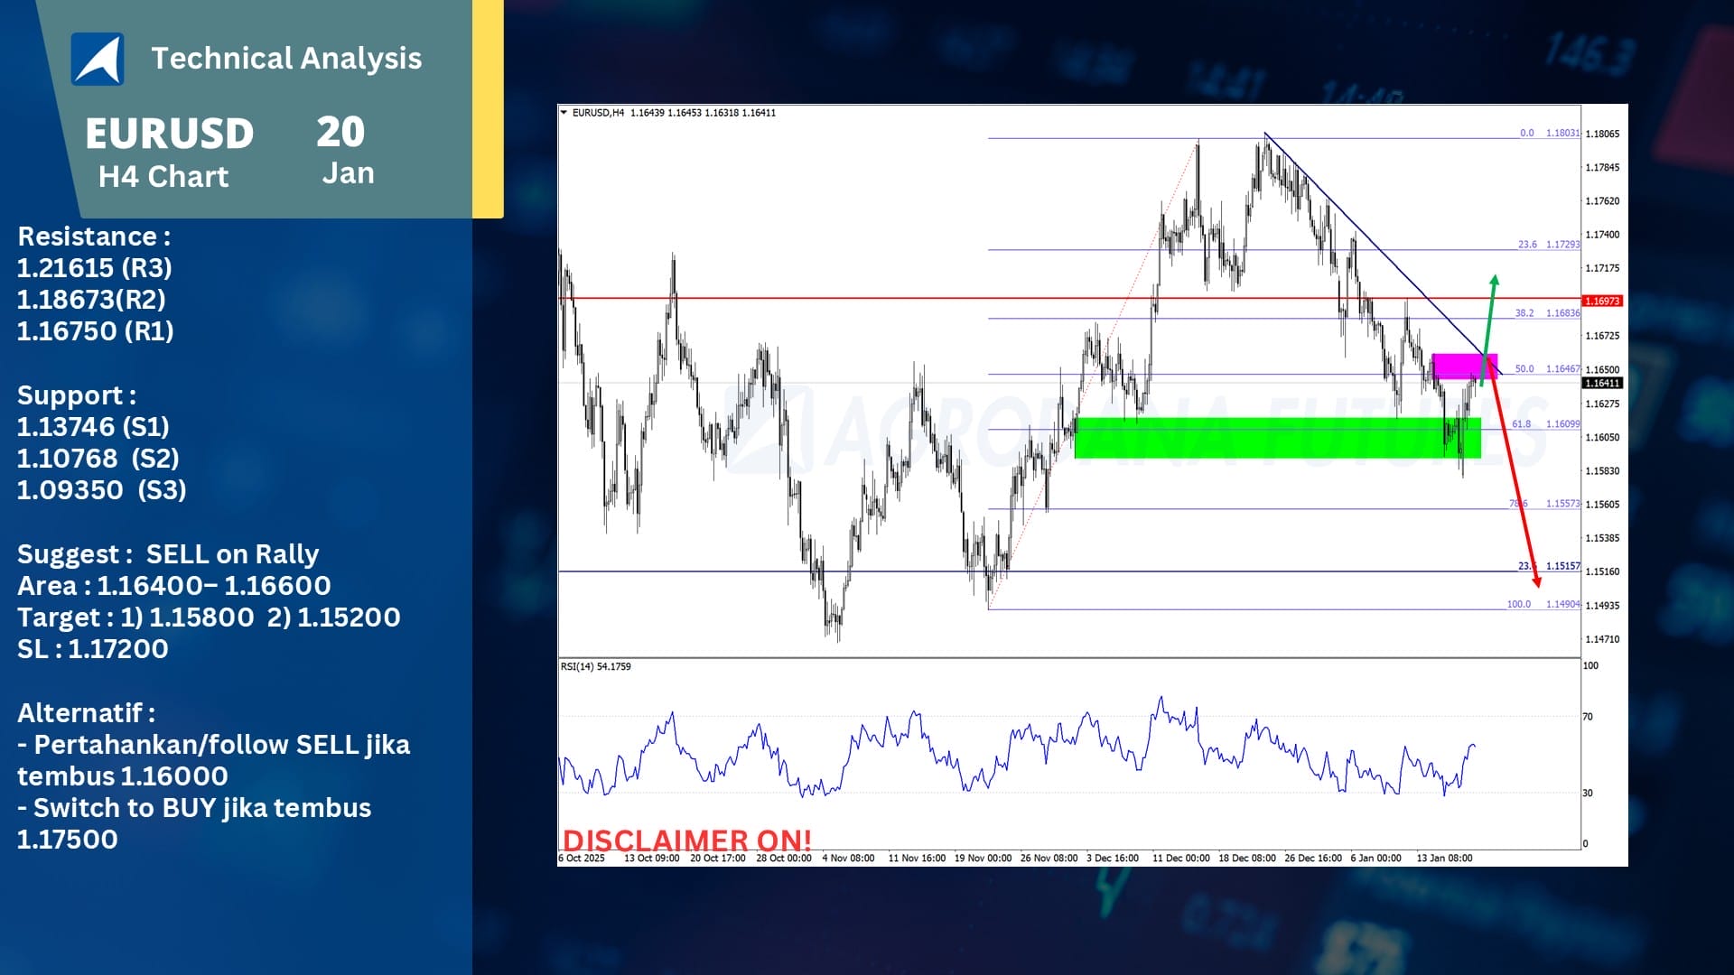Click the EURUSD,H4 chart dropdown triangle
The width and height of the screenshot is (1734, 975).
tap(564, 113)
